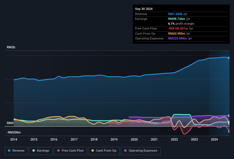234x159 pixels.
Task: Select the purple Operating Expenses endpoint marker
Action: point(229,116)
